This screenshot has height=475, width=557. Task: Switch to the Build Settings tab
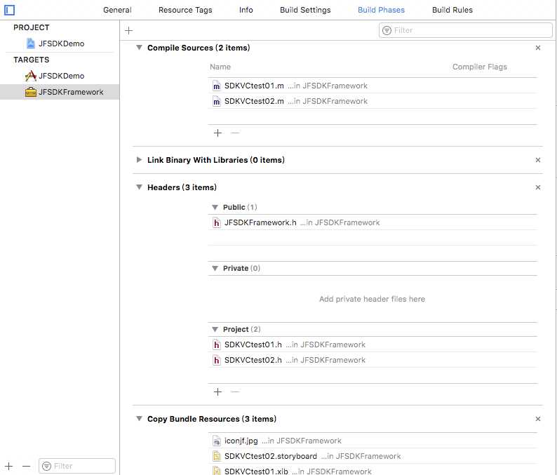click(305, 10)
